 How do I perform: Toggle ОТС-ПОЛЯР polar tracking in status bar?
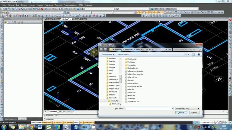[x=68, y=122]
